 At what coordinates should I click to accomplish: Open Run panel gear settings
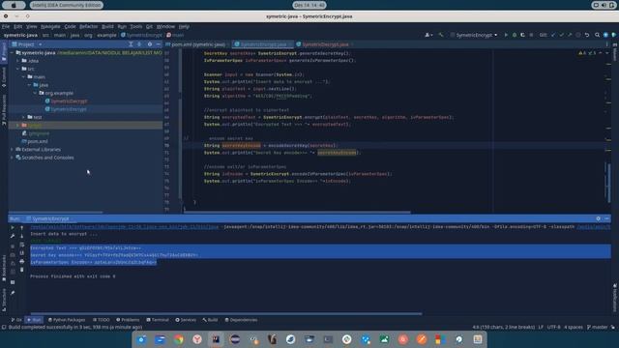point(598,218)
